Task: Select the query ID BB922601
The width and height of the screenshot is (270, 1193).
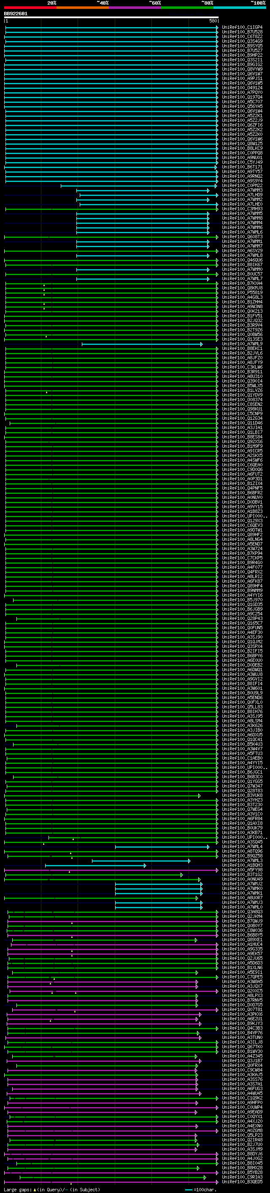Action: click(x=16, y=14)
